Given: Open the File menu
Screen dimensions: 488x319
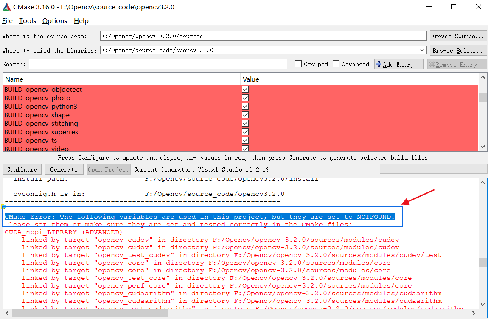Looking at the screenshot, I should 7,20.
